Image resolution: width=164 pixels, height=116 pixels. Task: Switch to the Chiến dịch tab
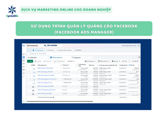click(x=38, y=58)
